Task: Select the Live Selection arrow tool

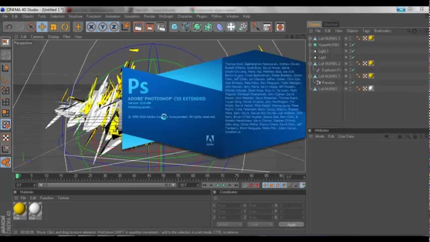Action: click(x=31, y=27)
